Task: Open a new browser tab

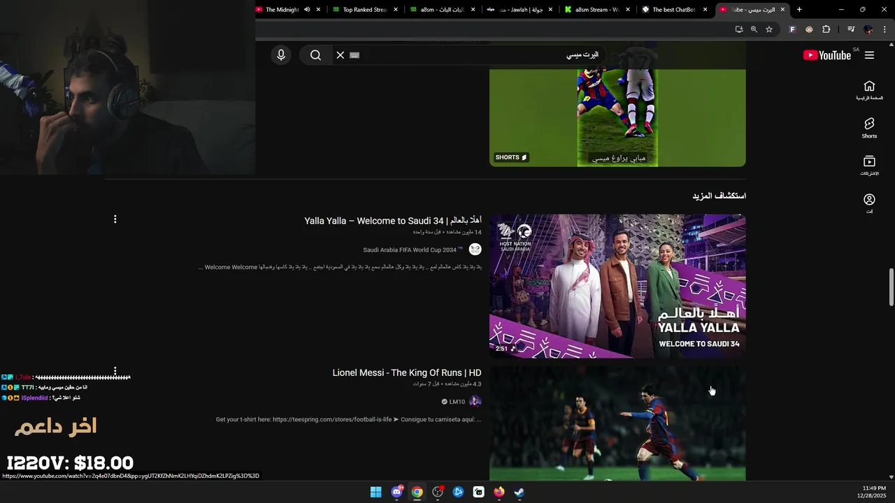Action: tap(799, 10)
